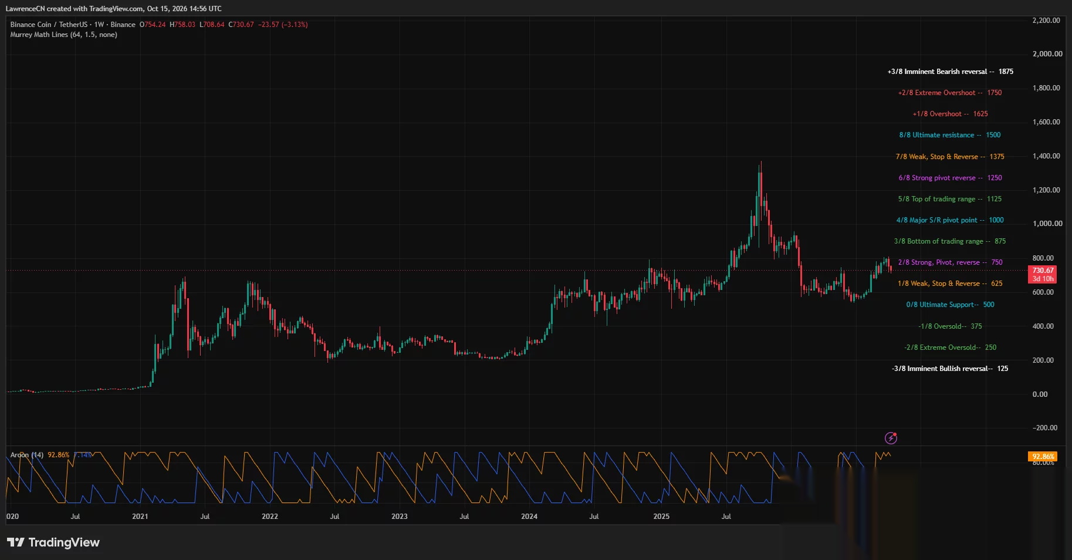Click the 0.00 mark on price scale
Screen dimensions: 1072x560
pyautogui.click(x=1040, y=394)
